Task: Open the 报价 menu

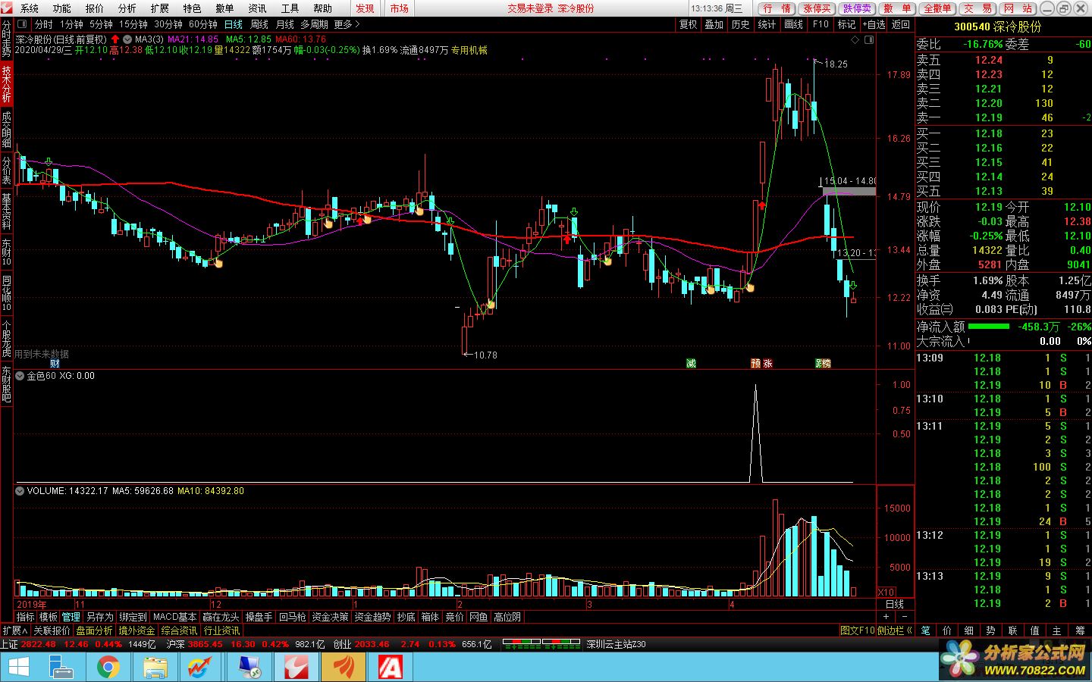Action: pos(95,8)
